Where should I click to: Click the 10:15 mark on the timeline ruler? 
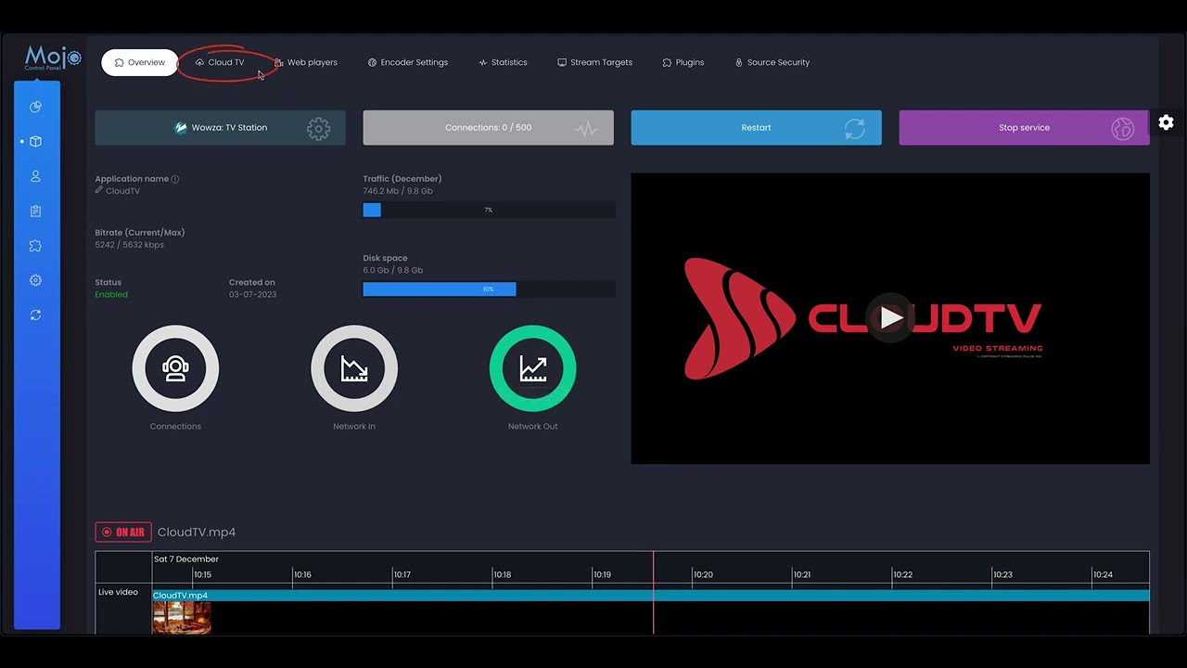pos(202,574)
